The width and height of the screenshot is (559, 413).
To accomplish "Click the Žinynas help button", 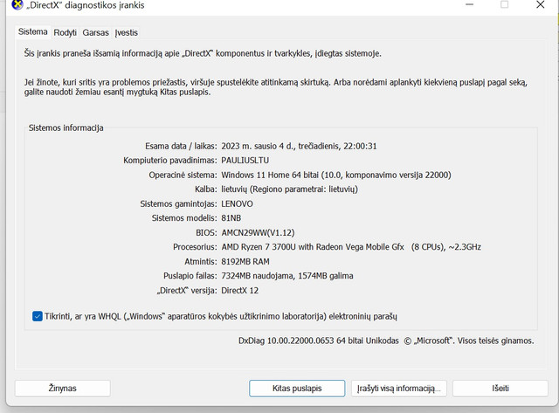I will pyautogui.click(x=62, y=388).
